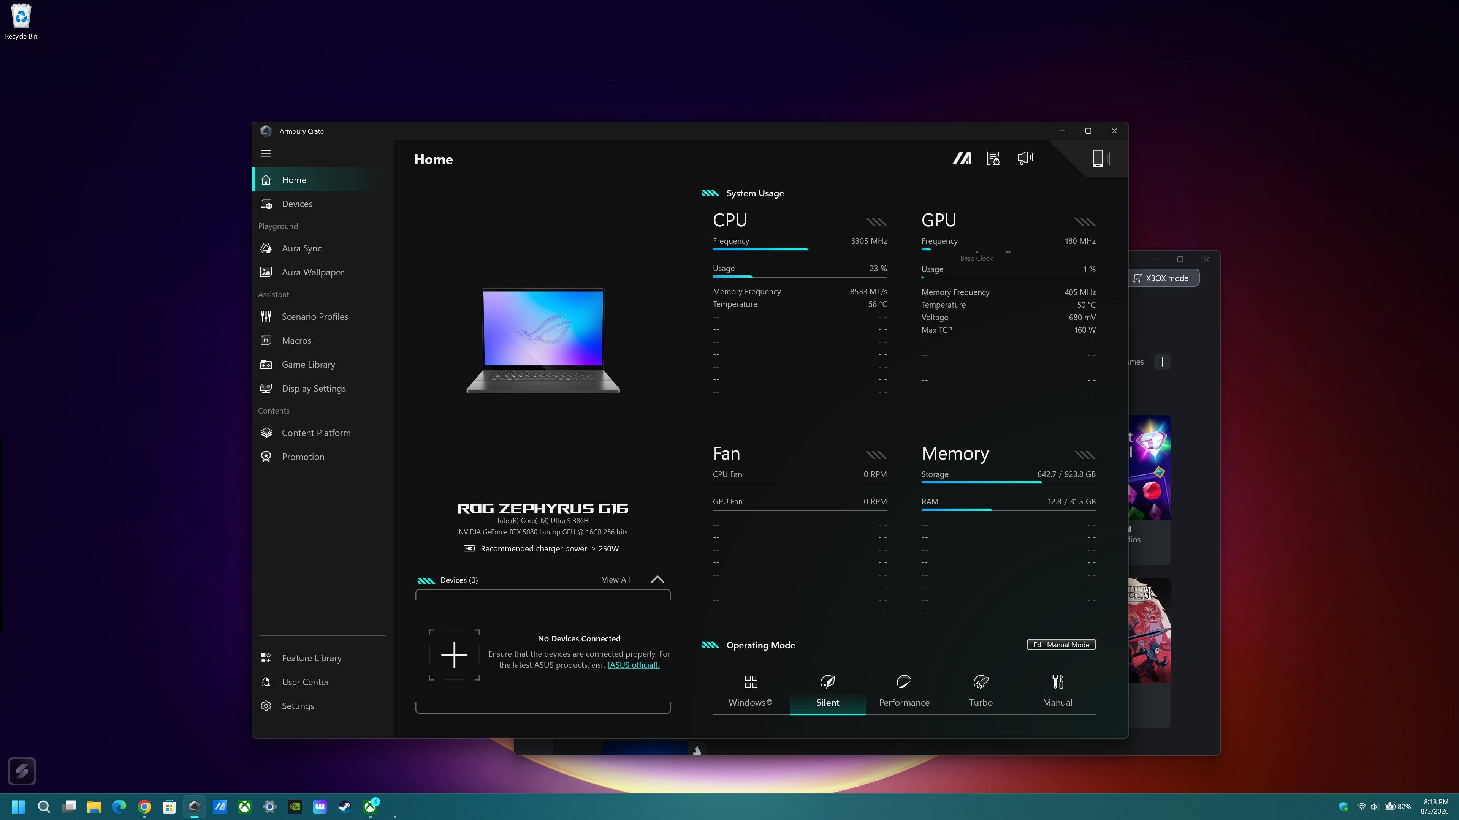This screenshot has width=1459, height=820.
Task: Toggle the hamburger navigation menu
Action: coord(266,154)
